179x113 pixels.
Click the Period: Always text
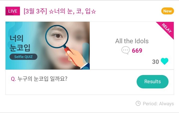tap(158, 104)
